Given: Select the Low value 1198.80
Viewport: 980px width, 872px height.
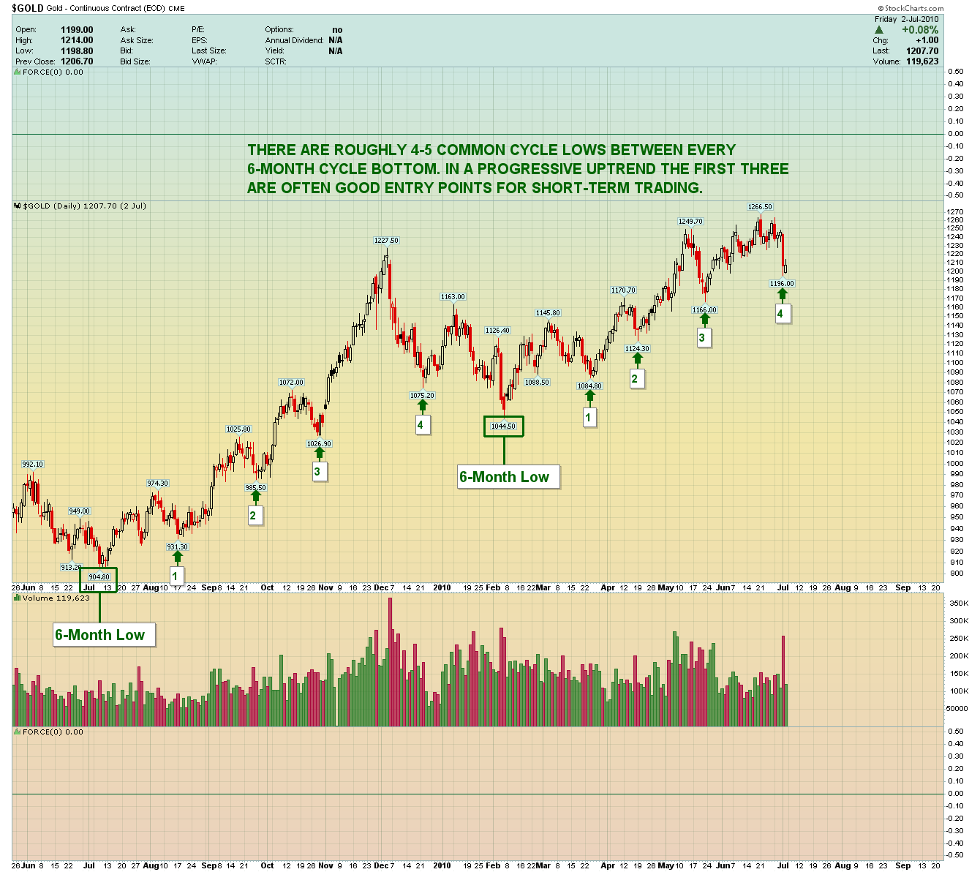Looking at the screenshot, I should (77, 51).
